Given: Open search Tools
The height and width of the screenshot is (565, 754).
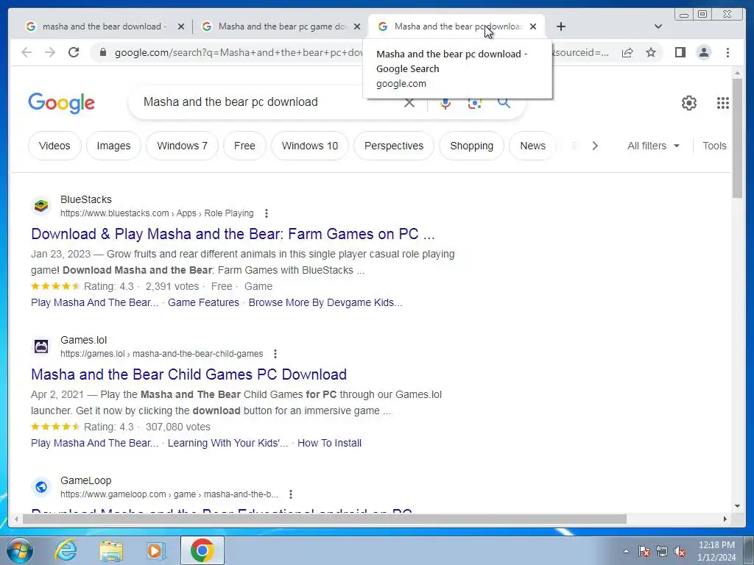Looking at the screenshot, I should [714, 146].
